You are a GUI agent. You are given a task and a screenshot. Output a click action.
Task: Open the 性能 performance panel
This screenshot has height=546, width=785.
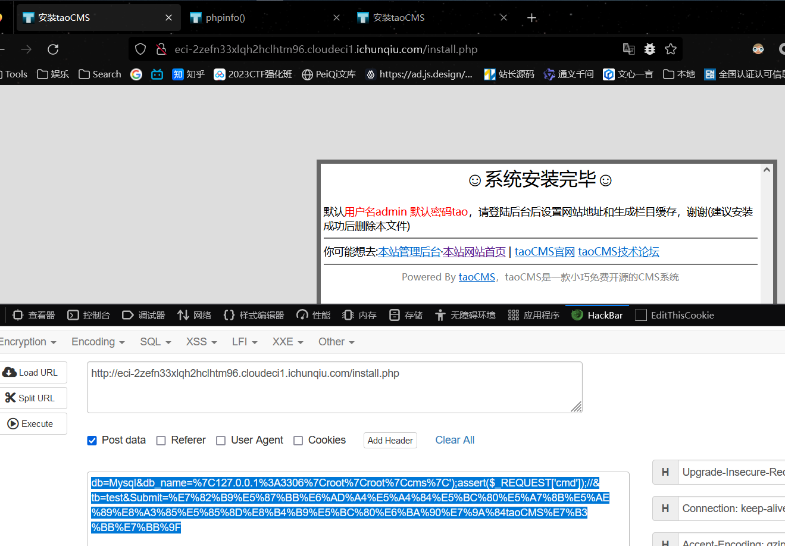[314, 315]
